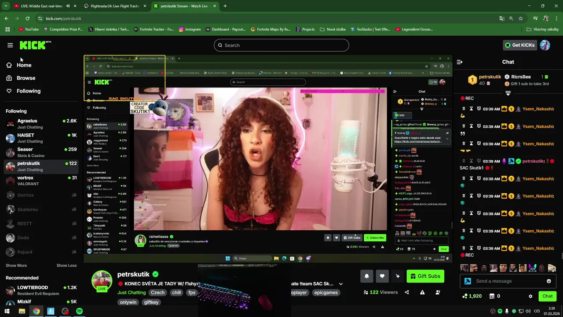Click the onlywin tag

click(128, 302)
